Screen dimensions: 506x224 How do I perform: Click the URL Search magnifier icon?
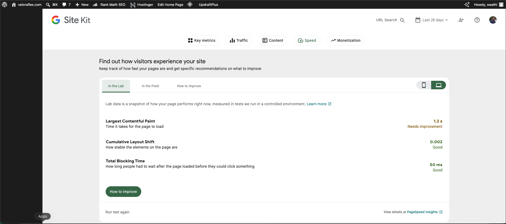coord(402,20)
